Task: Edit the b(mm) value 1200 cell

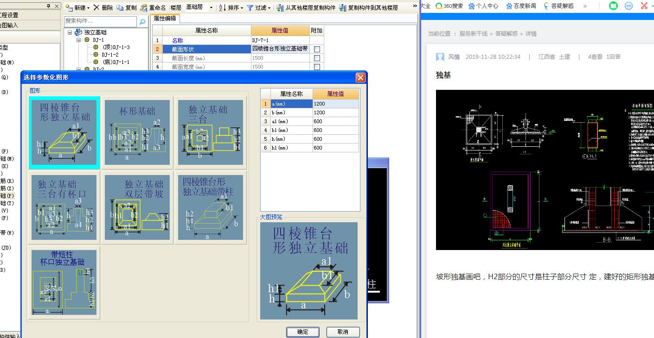Action: tap(336, 113)
